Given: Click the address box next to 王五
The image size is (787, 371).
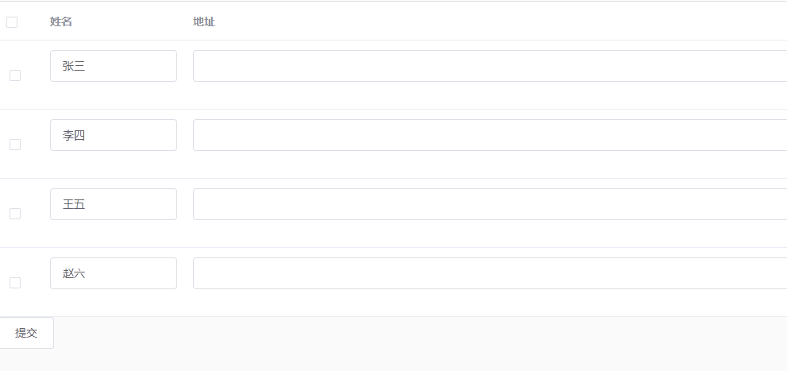Looking at the screenshot, I should pos(489,204).
